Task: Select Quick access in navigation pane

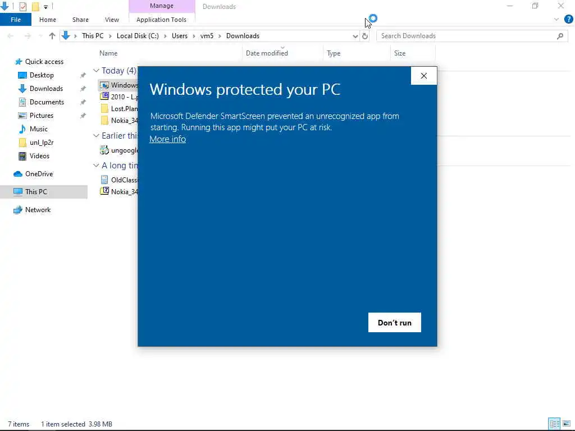Action: [44, 62]
